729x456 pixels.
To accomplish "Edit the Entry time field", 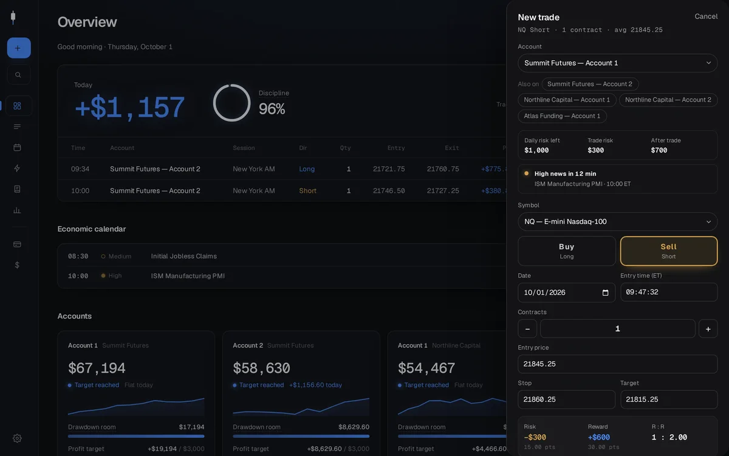I will [x=669, y=292].
